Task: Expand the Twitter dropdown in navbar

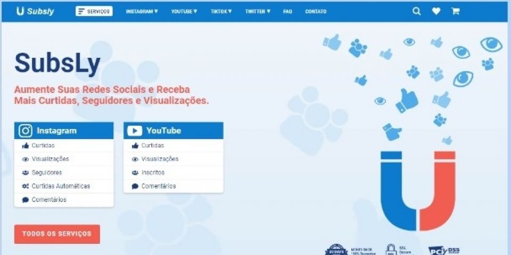Action: [x=258, y=11]
